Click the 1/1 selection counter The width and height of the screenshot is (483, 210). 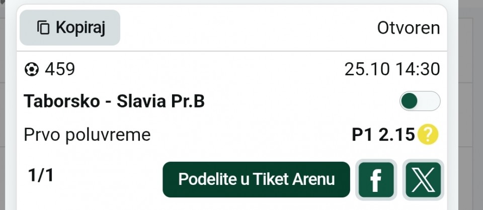point(41,175)
